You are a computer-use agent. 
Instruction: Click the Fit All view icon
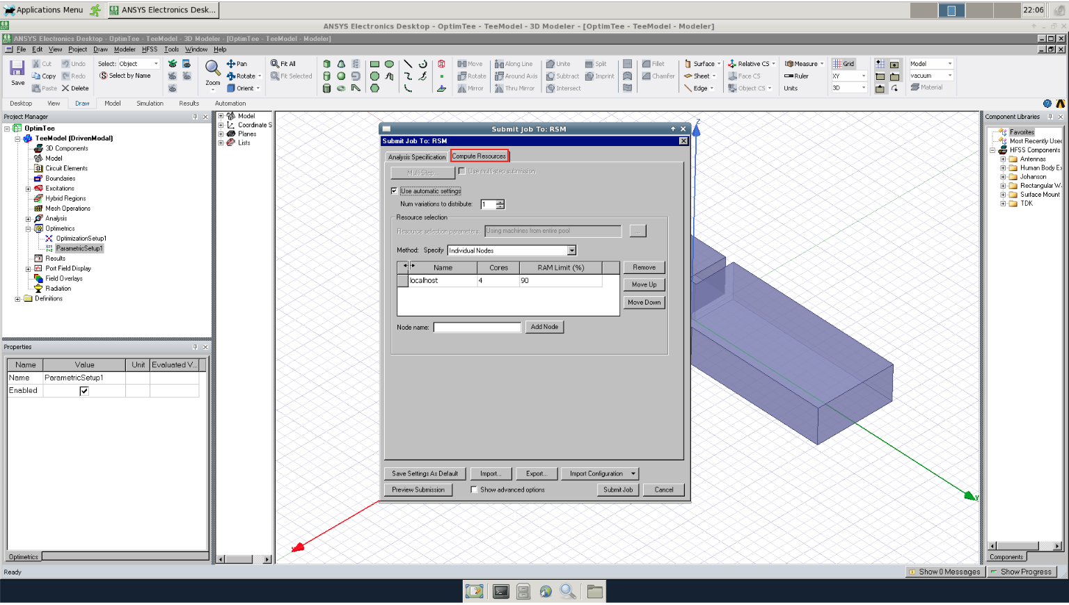275,64
